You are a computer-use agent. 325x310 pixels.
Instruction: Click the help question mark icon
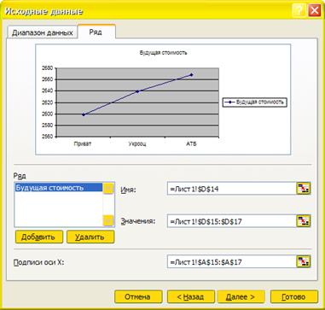pos(299,11)
